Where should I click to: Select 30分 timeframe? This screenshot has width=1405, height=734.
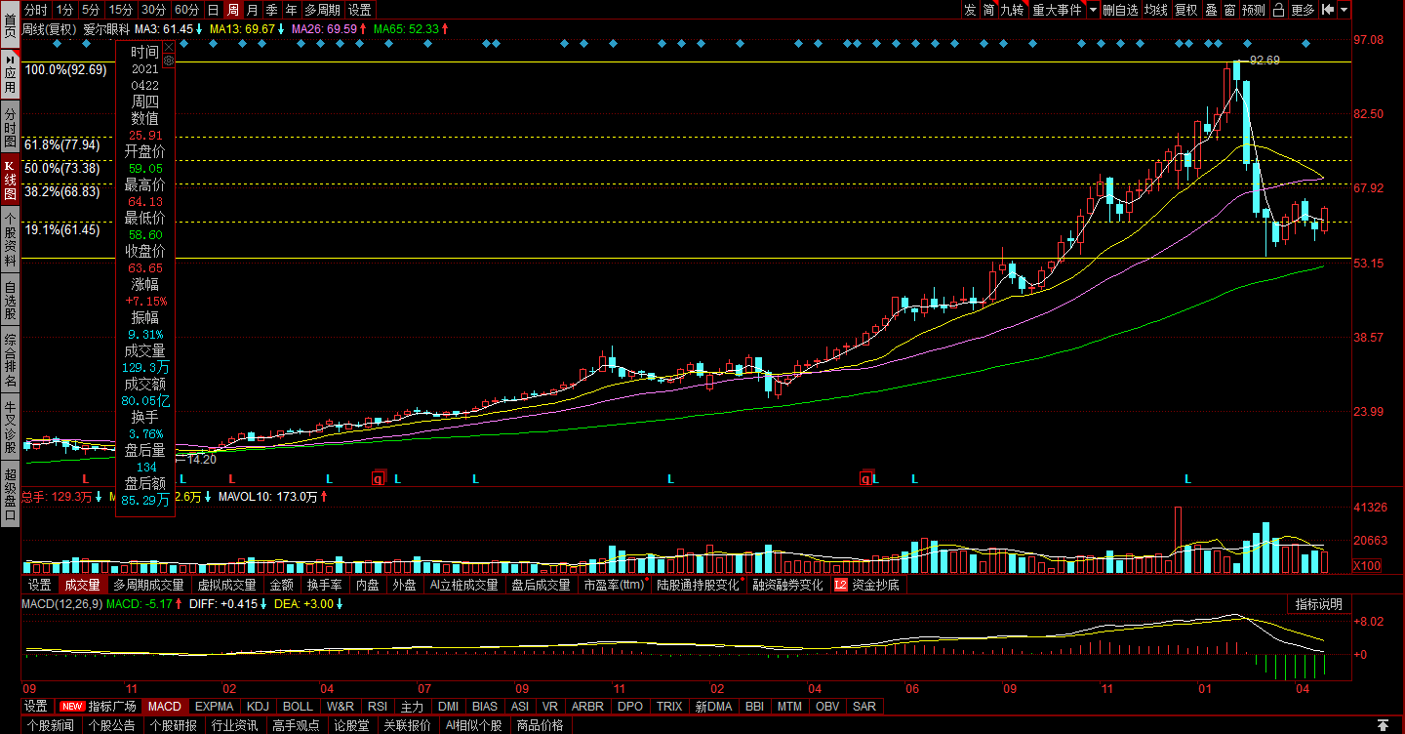click(x=153, y=10)
